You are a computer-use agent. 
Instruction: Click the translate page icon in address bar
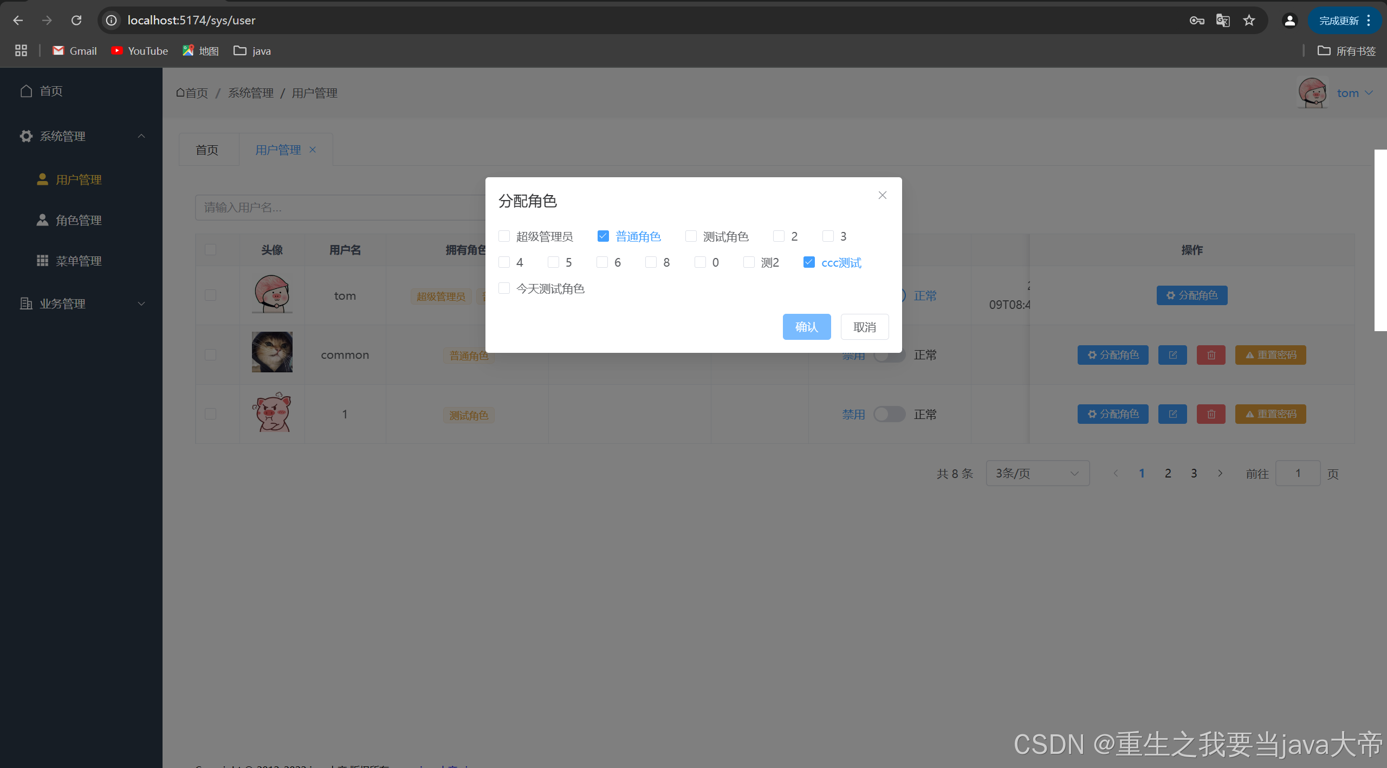pyautogui.click(x=1223, y=21)
